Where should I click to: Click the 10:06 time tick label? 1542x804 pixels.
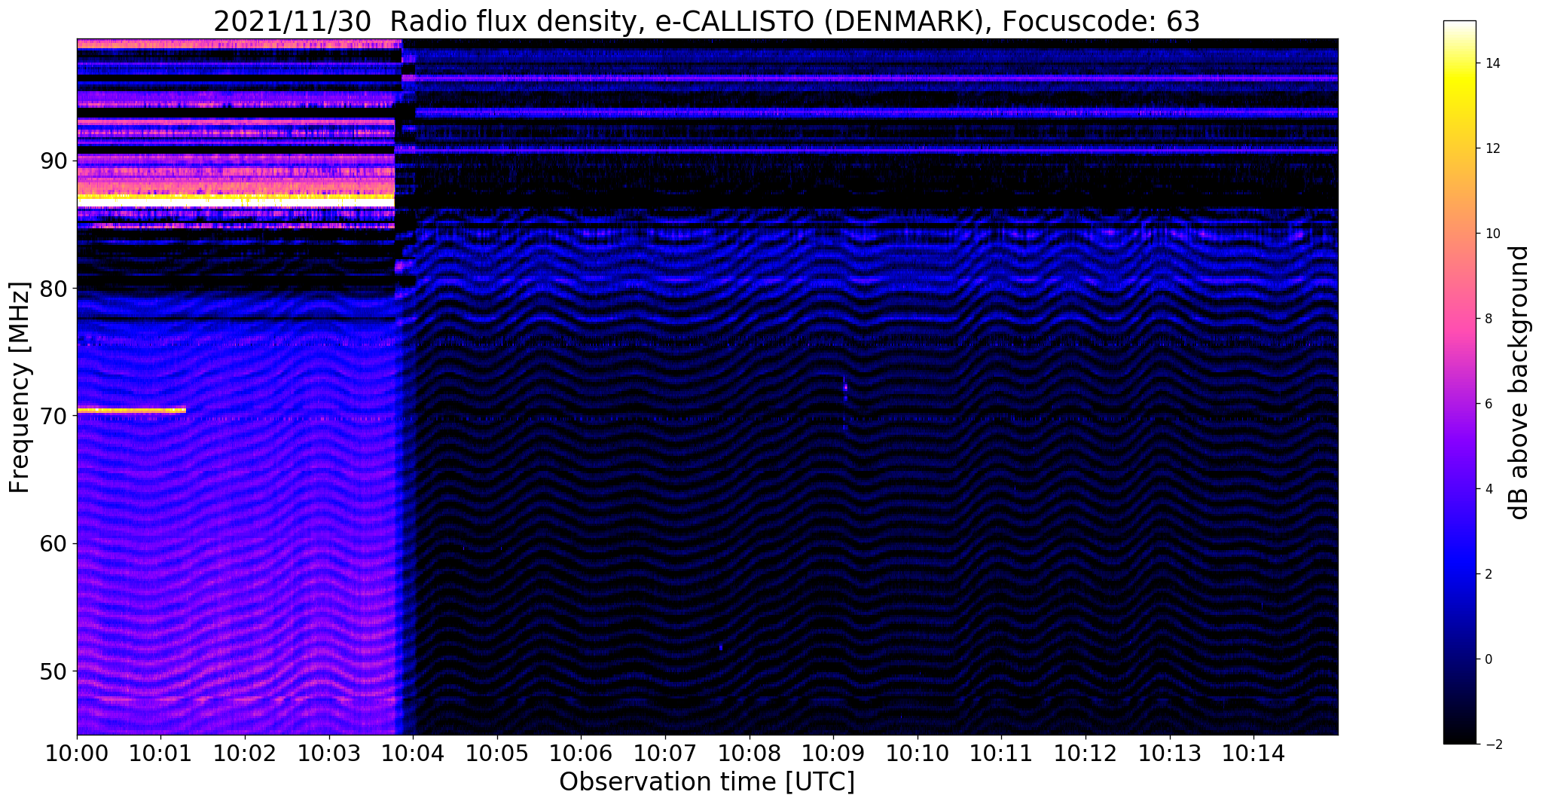coord(581,754)
